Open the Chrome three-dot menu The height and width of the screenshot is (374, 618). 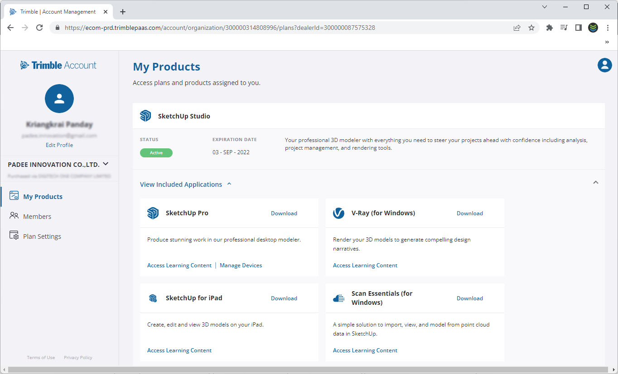608,28
